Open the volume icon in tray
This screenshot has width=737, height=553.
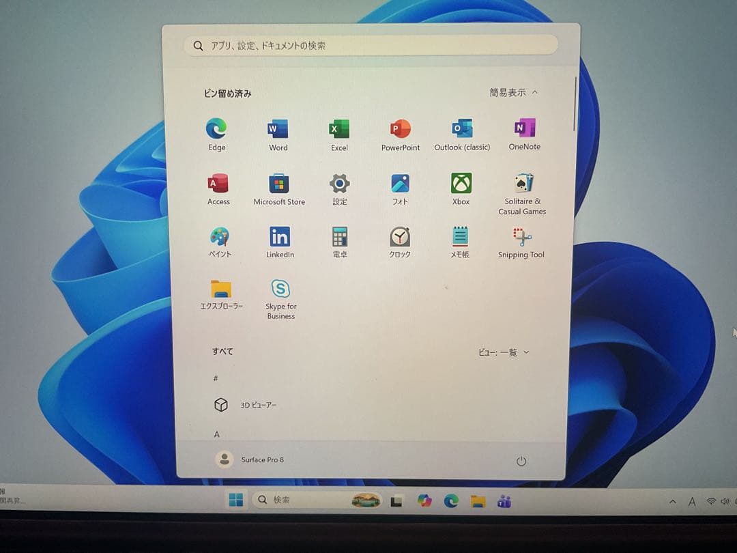[x=725, y=502]
